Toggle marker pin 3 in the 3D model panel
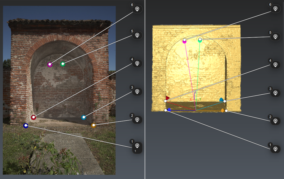Viewport: 284px width, 179px height. [x=275, y=92]
